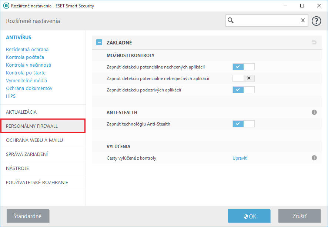Screen dimensions: 328x227
Task: Collapse the Základné section
Action: coord(99,43)
